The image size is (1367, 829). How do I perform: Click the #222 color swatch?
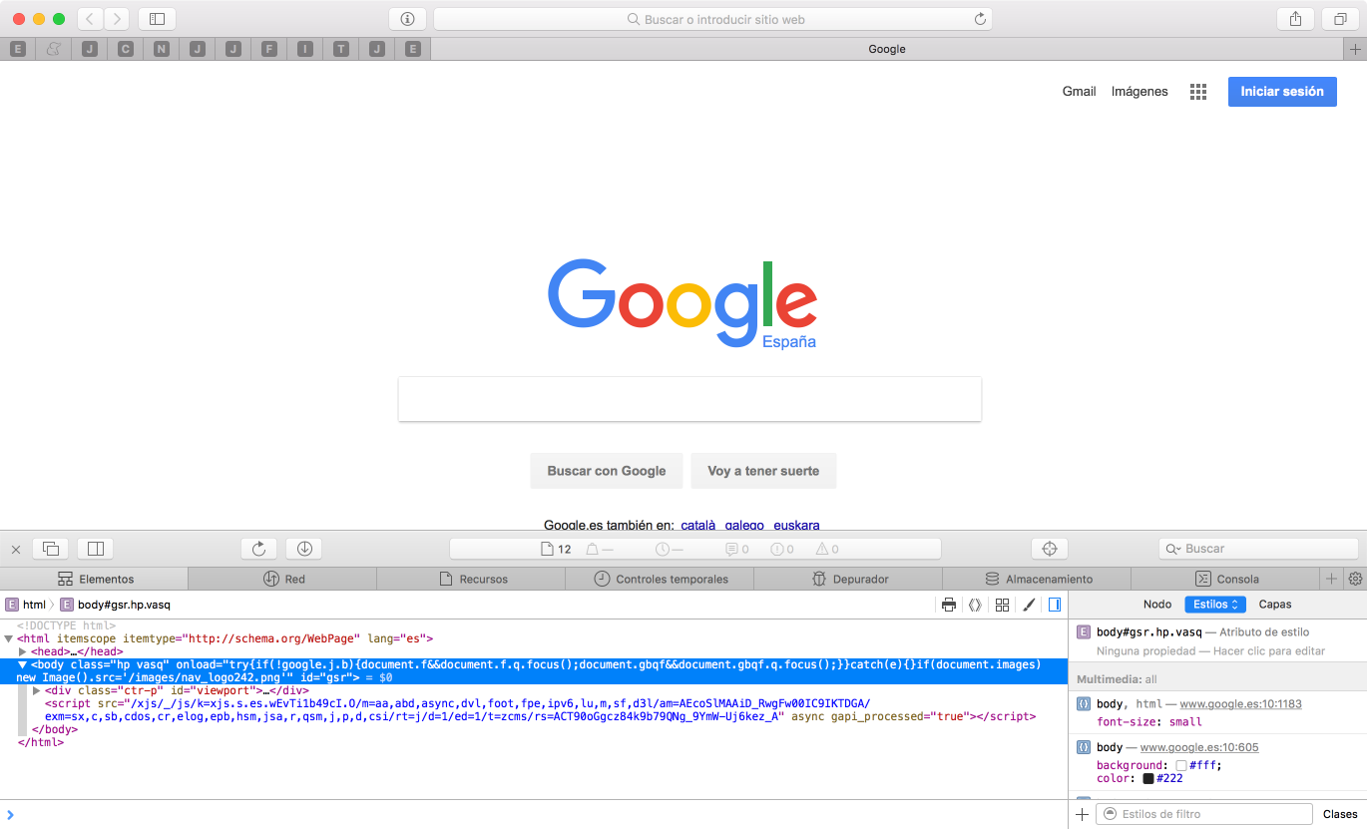pyautogui.click(x=1147, y=778)
